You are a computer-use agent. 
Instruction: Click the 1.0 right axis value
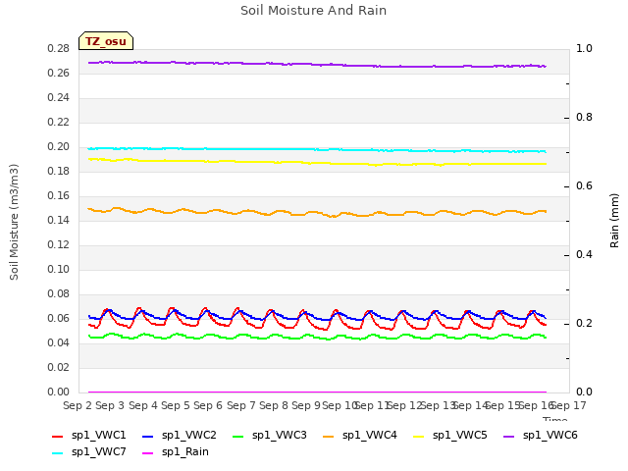[584, 49]
